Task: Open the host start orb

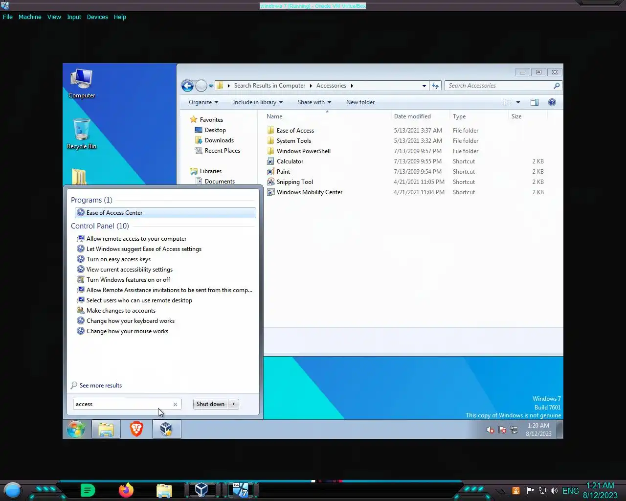Action: (x=13, y=490)
